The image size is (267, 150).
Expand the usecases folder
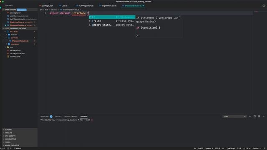tap(15, 44)
